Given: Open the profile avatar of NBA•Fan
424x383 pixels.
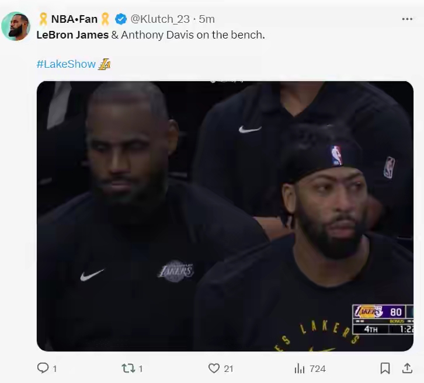Looking at the screenshot, I should coord(16,26).
